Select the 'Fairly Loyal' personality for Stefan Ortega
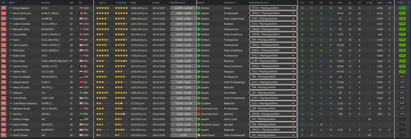 [x=231, y=119]
